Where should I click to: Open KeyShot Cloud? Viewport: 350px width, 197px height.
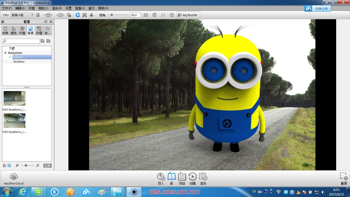[14, 179]
